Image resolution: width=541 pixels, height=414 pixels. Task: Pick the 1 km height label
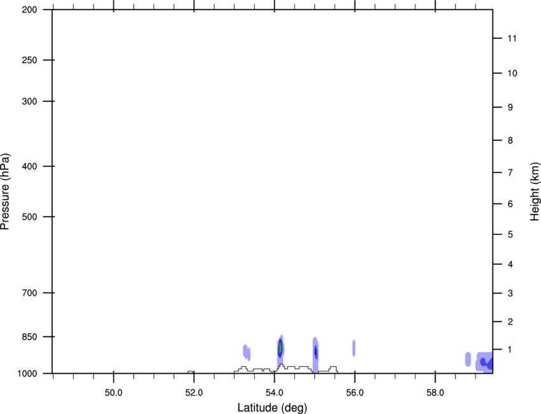pyautogui.click(x=510, y=350)
